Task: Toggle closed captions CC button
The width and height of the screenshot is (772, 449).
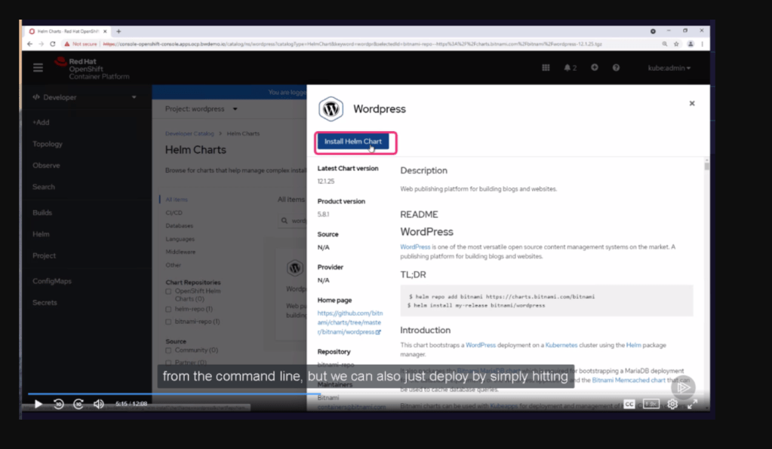Action: tap(629, 404)
